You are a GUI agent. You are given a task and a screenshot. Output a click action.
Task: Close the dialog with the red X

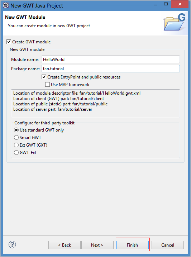tap(180, 4)
